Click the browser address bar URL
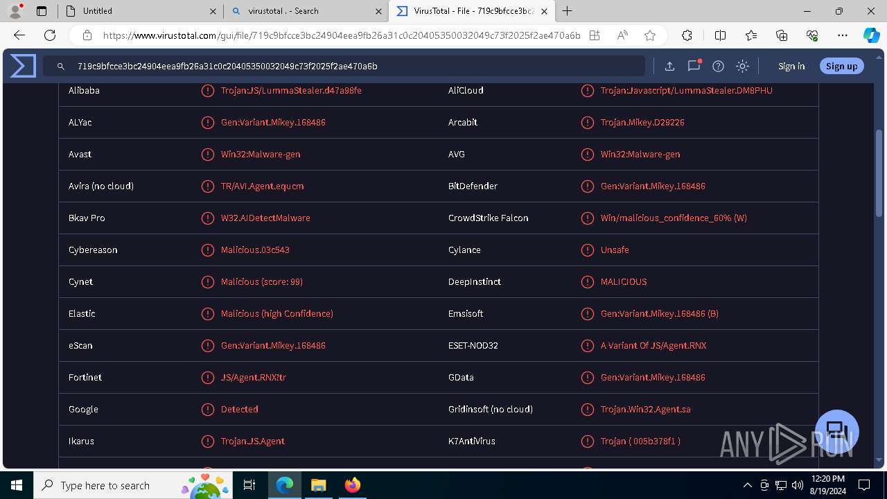Image resolution: width=887 pixels, height=499 pixels. pos(342,35)
